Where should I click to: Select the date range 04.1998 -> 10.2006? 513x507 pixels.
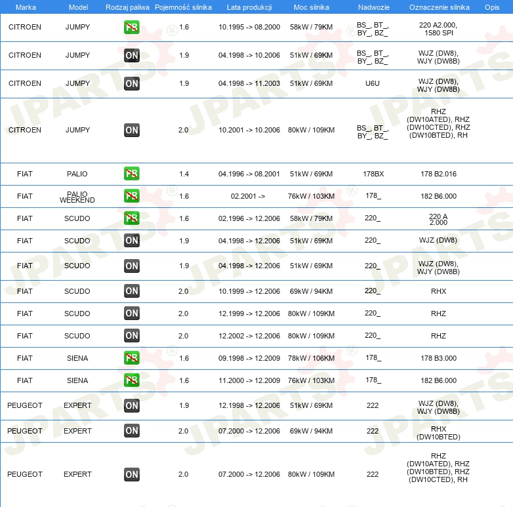tap(249, 55)
